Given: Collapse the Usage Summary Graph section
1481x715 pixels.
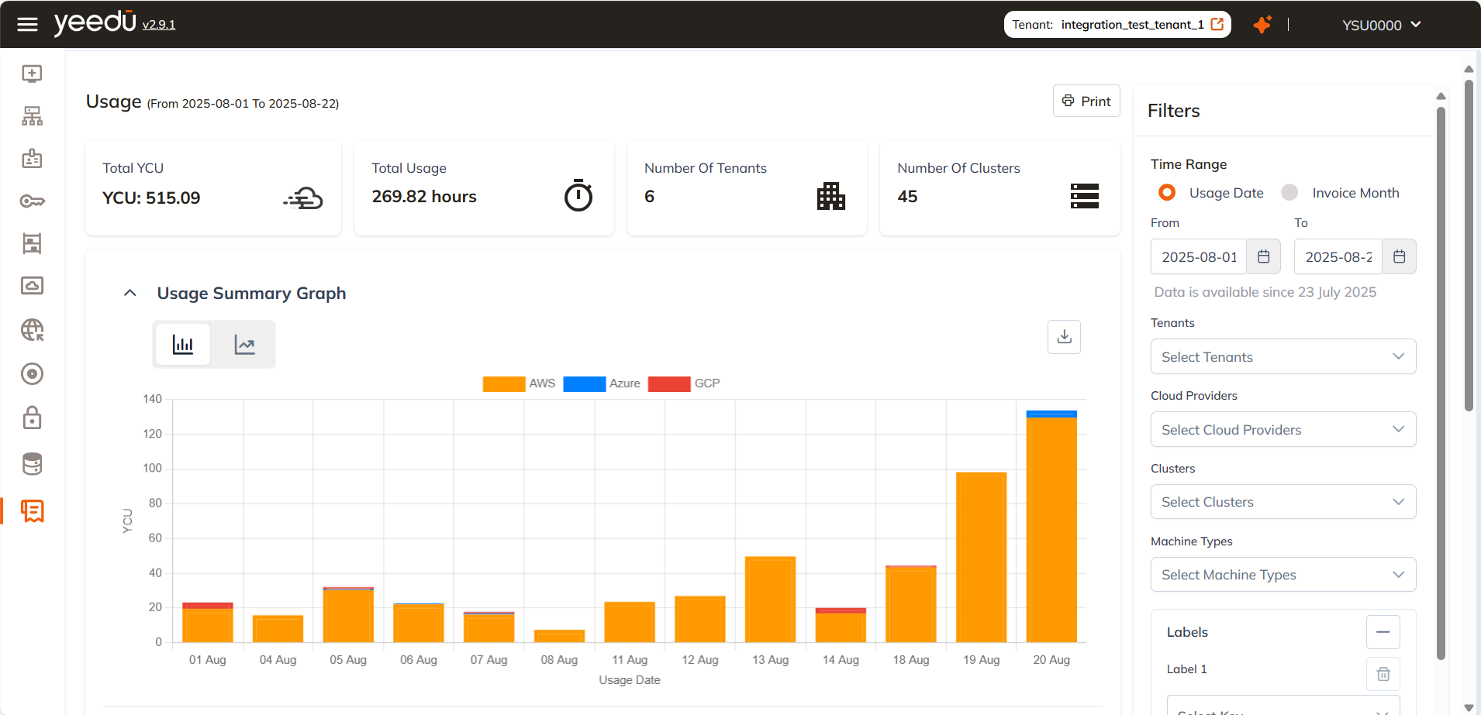Looking at the screenshot, I should point(130,294).
